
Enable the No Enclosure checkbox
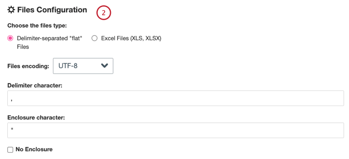point(10,150)
